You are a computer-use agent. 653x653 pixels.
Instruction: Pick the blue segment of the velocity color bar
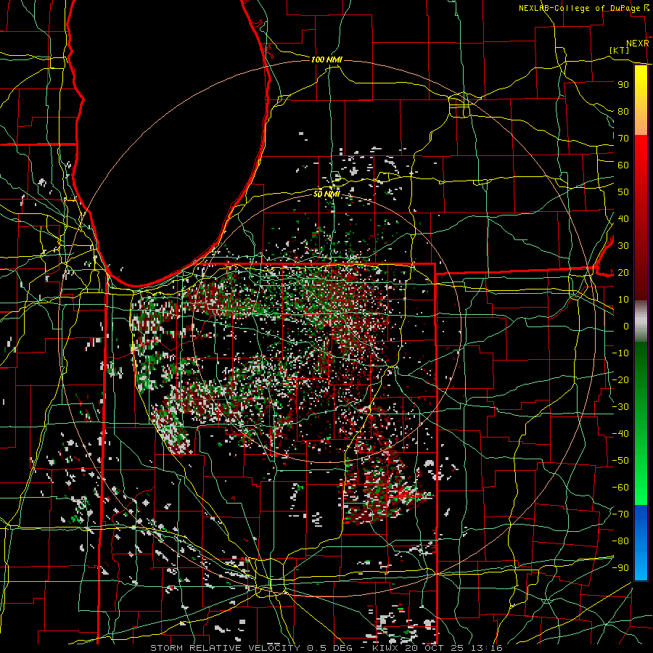pos(641,542)
